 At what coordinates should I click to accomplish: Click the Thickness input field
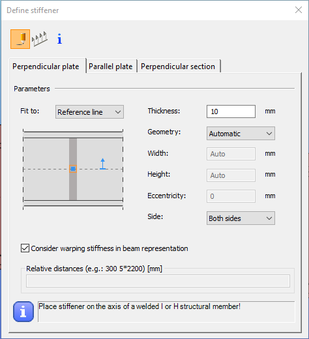click(x=231, y=111)
